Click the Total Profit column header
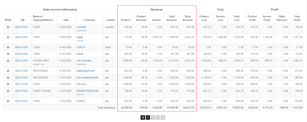Image resolution: width=307 pixels, height=122 pixels. click(x=297, y=18)
